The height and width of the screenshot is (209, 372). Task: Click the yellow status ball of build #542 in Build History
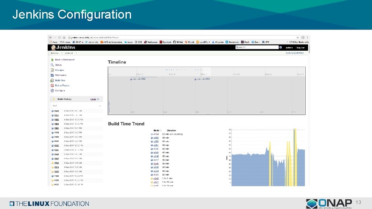tap(52, 163)
